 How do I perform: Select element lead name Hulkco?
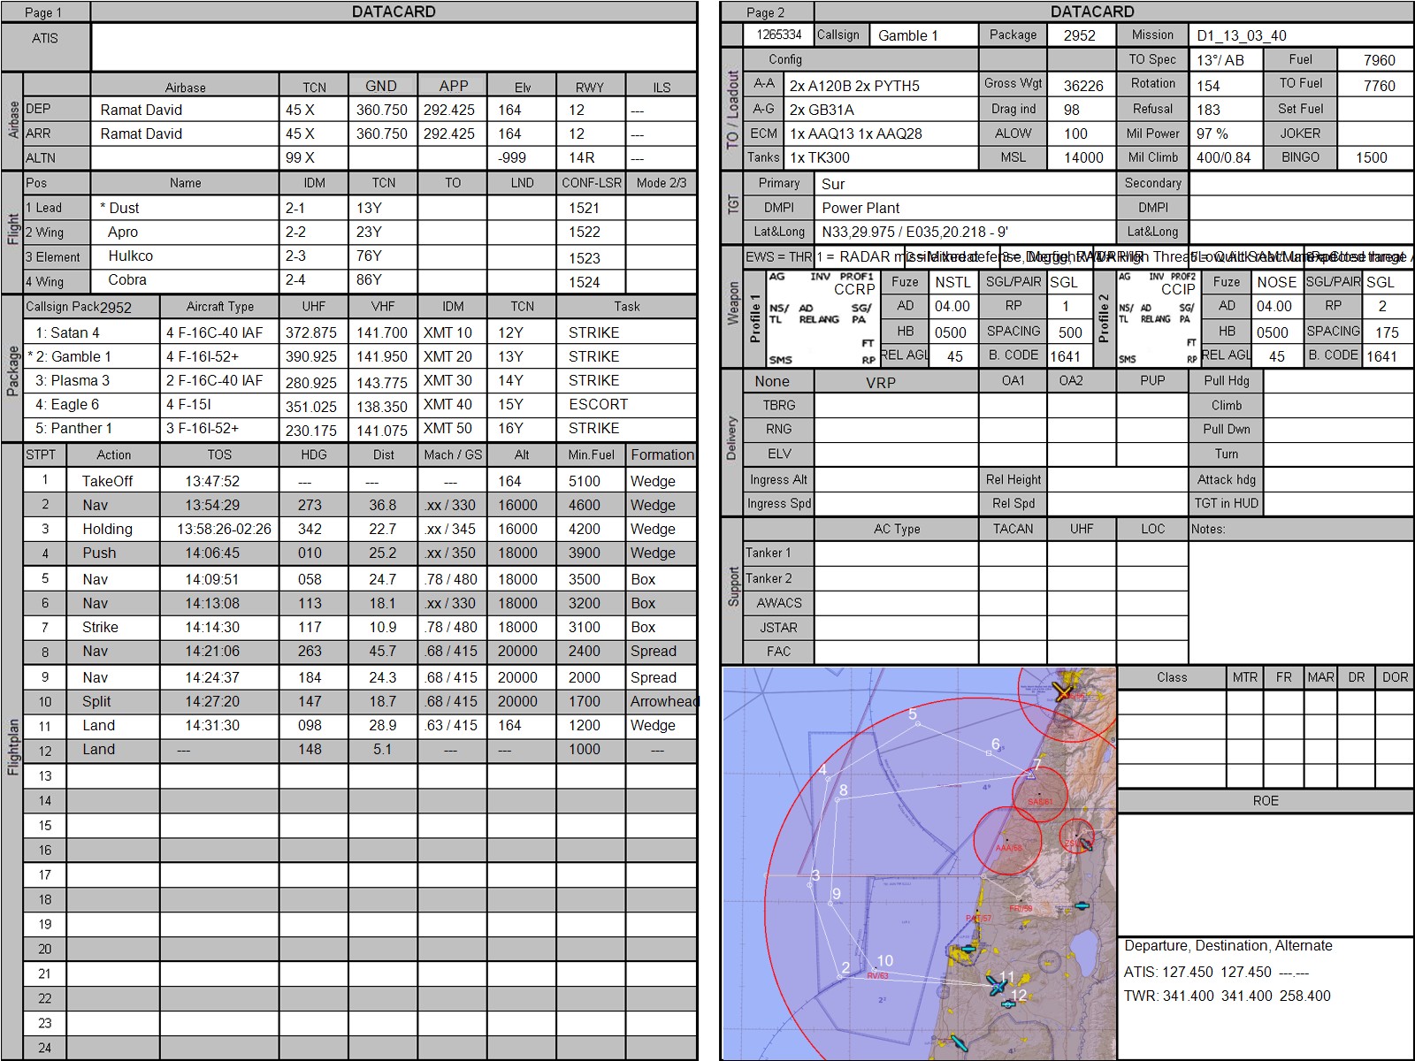pyautogui.click(x=131, y=256)
